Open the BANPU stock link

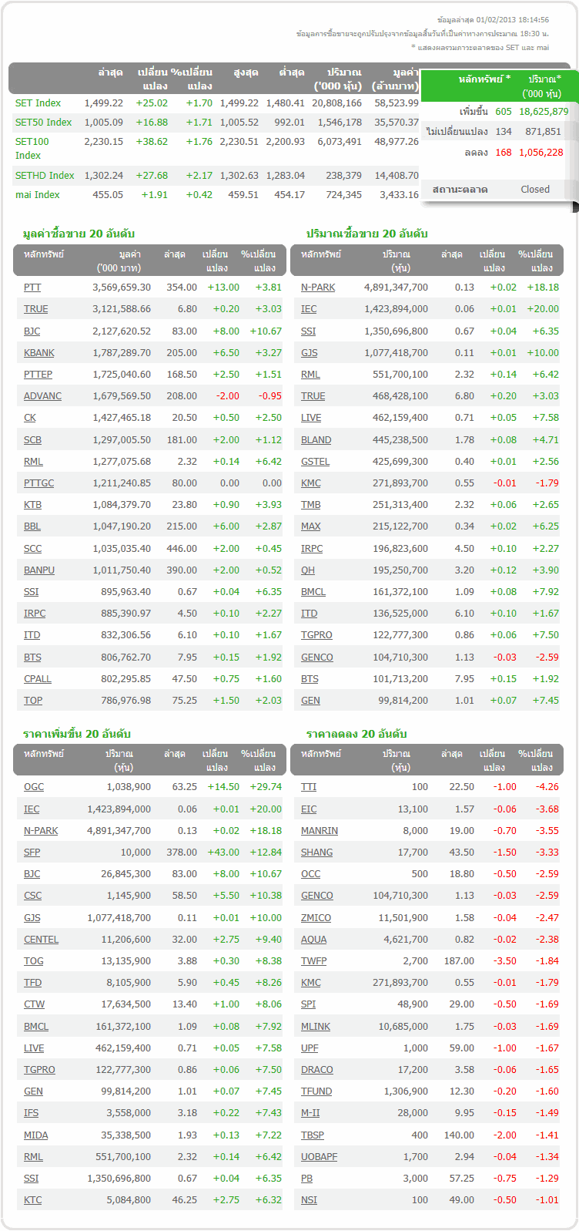tap(39, 570)
